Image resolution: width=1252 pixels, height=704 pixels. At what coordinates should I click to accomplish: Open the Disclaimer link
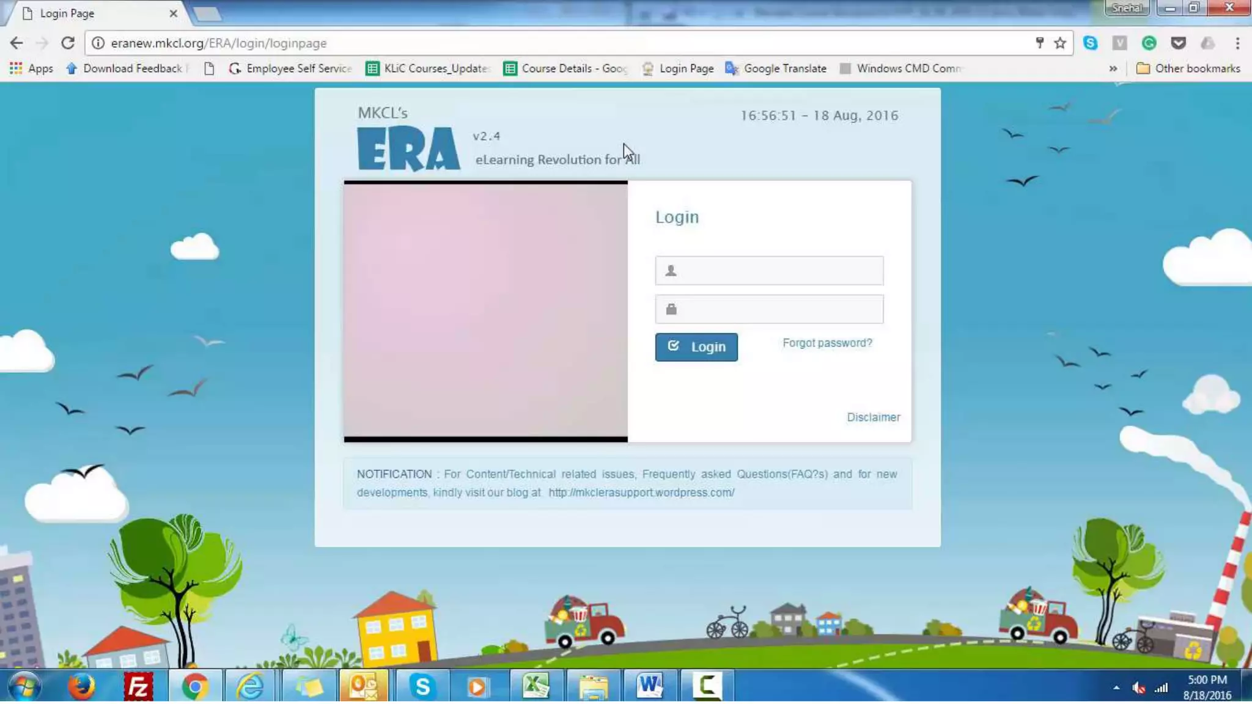tap(873, 417)
